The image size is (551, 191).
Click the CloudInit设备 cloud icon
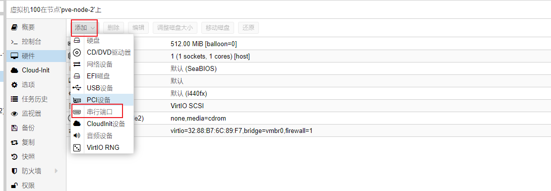click(76, 124)
